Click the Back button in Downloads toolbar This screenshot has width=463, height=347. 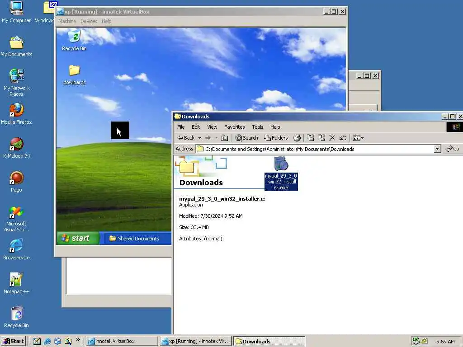(186, 138)
